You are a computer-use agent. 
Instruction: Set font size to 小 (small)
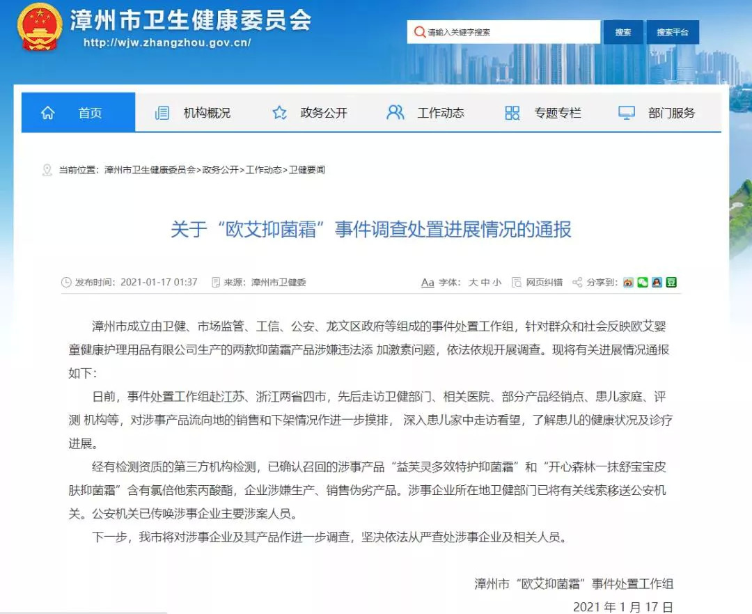[x=497, y=283]
